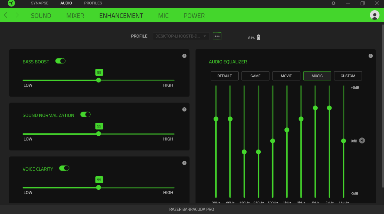Click the battery level icon
The width and height of the screenshot is (384, 214).
click(258, 37)
